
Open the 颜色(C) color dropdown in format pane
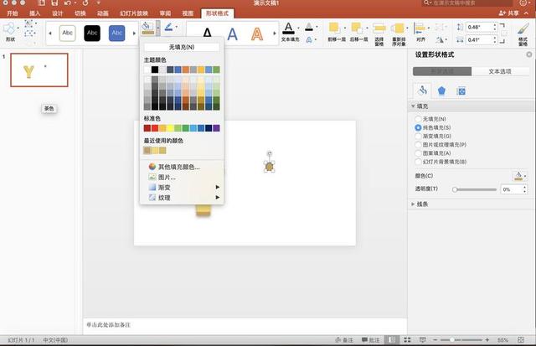tap(518, 176)
